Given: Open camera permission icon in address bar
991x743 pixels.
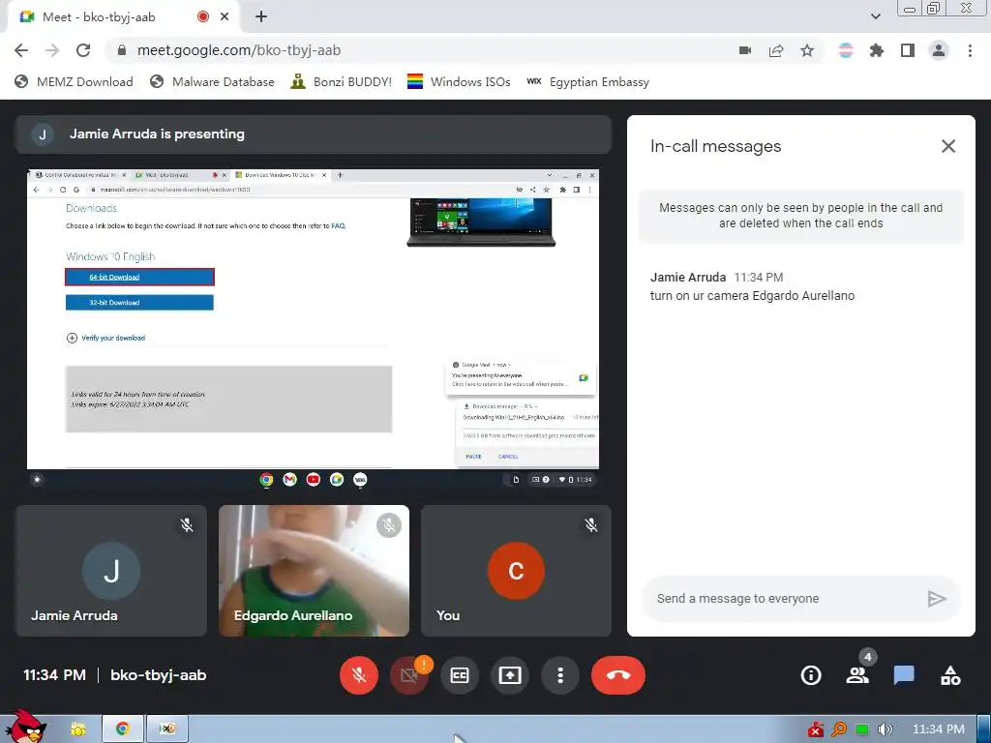Looking at the screenshot, I should pyautogui.click(x=745, y=50).
